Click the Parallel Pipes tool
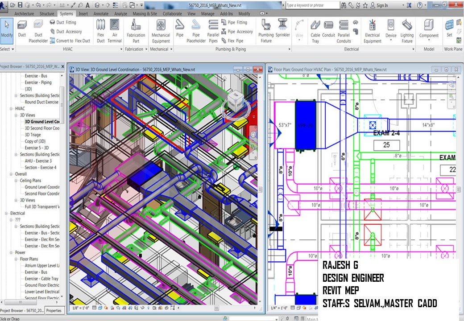 click(213, 31)
